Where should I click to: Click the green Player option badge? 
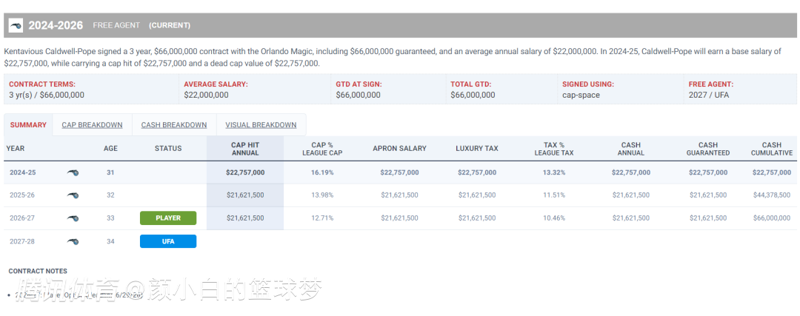click(x=168, y=218)
